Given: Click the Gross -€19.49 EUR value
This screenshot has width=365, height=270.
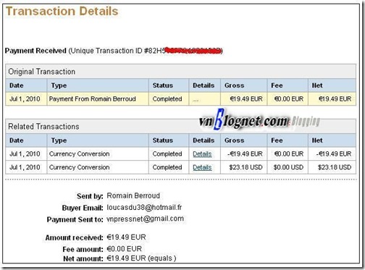Looking at the screenshot, I should pos(245,154).
